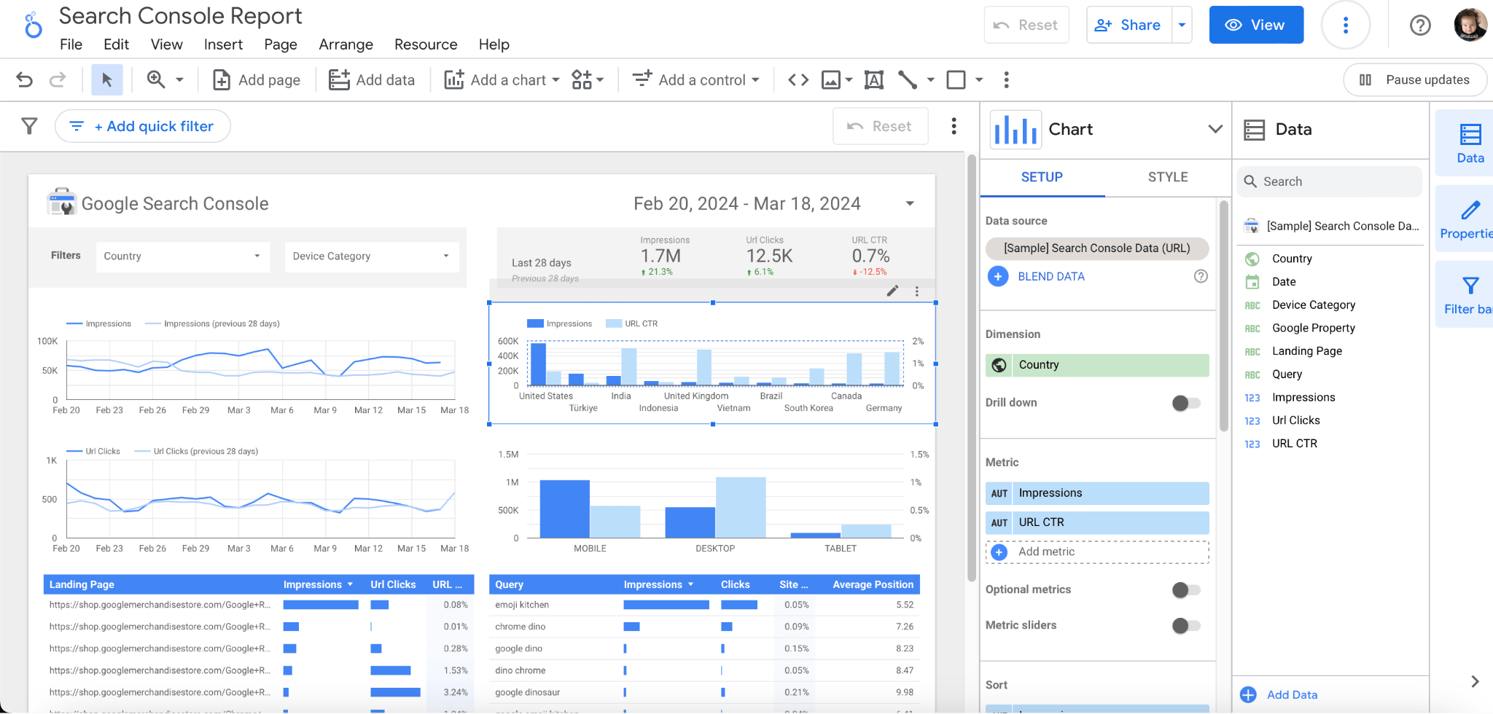Click the BLEND DATA link
The image size is (1493, 714).
(1050, 276)
